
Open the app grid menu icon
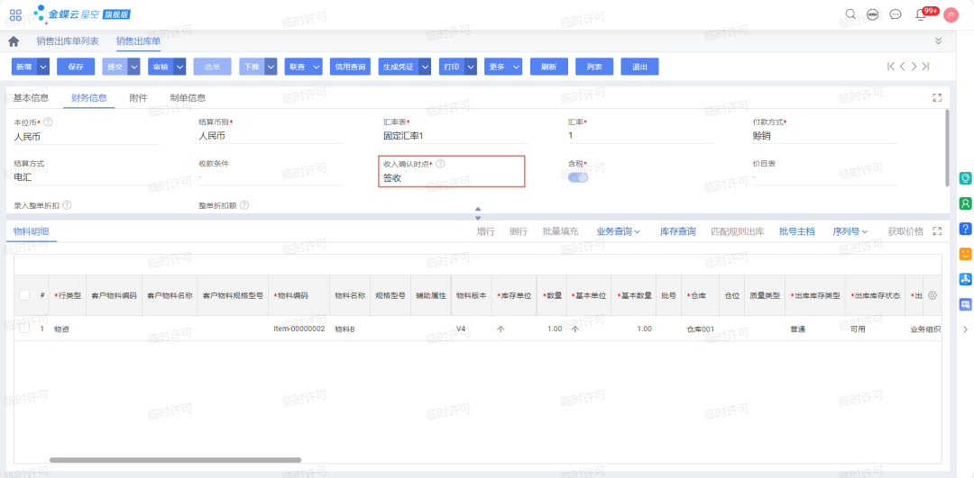(x=15, y=14)
